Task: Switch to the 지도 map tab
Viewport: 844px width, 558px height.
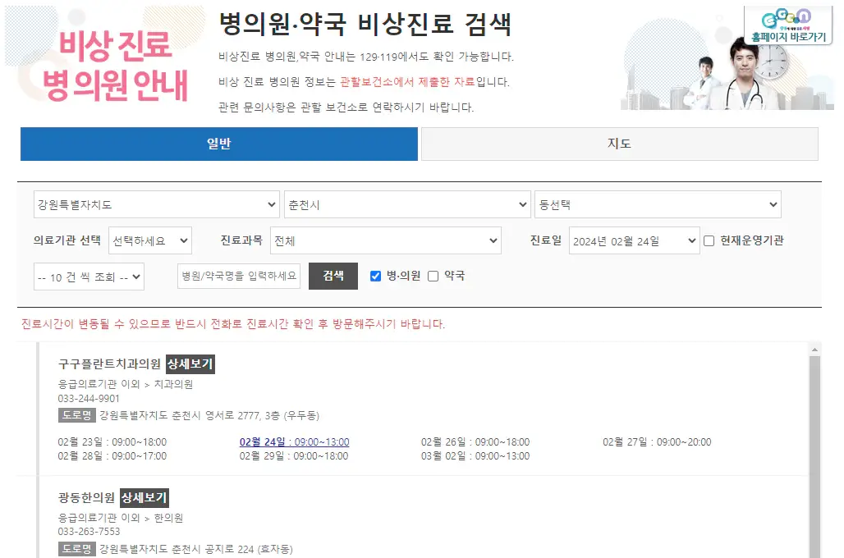Action: pos(619,144)
